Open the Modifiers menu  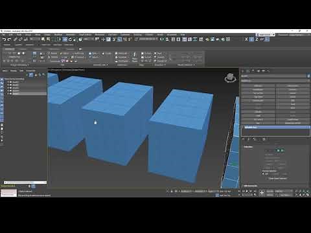pos(58,34)
